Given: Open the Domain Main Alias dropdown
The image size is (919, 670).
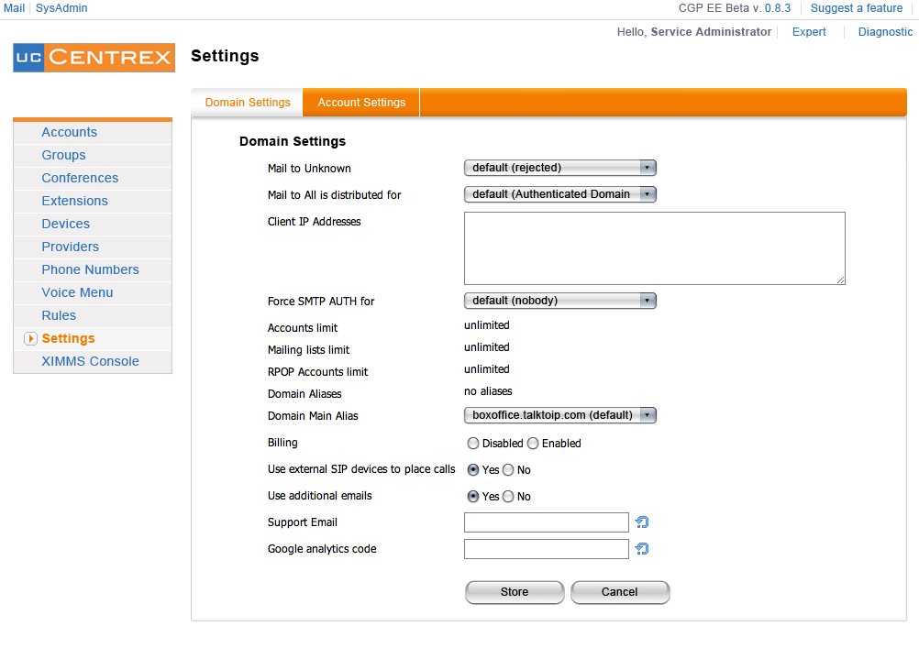Looking at the screenshot, I should tap(560, 415).
